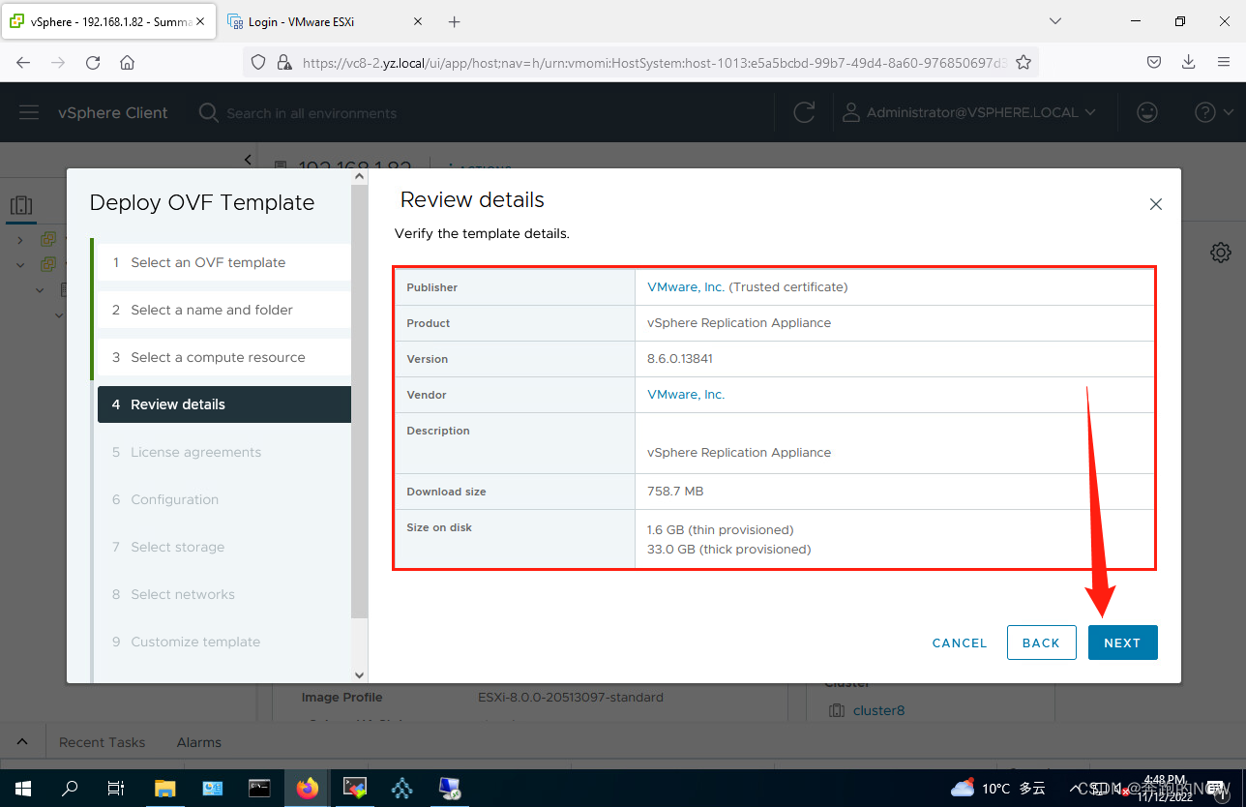Viewport: 1246px width, 807px height.
Task: Expand the bottom tasks panel chevron
Action: pyautogui.click(x=22, y=742)
